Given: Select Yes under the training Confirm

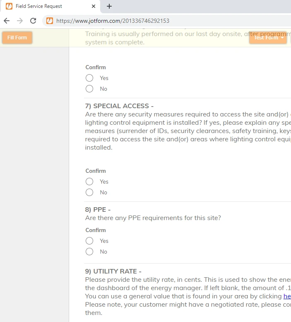Looking at the screenshot, I should point(89,78).
